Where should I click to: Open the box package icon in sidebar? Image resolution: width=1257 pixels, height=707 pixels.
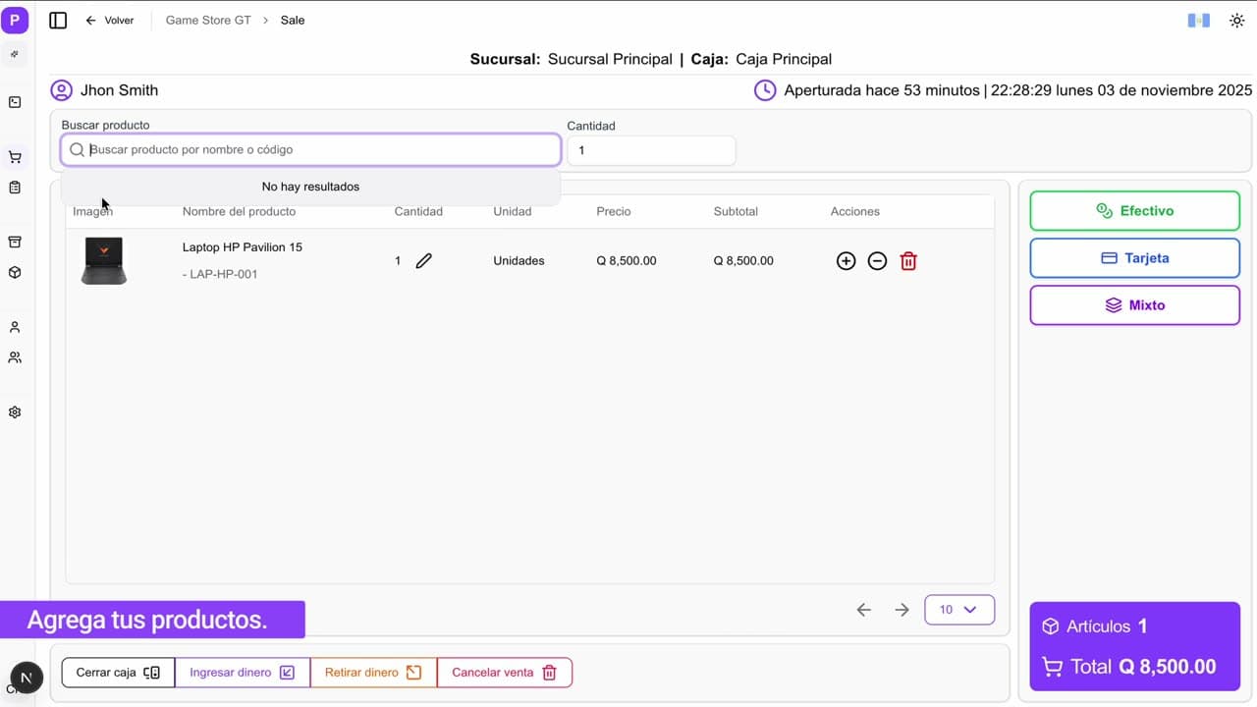click(x=15, y=273)
